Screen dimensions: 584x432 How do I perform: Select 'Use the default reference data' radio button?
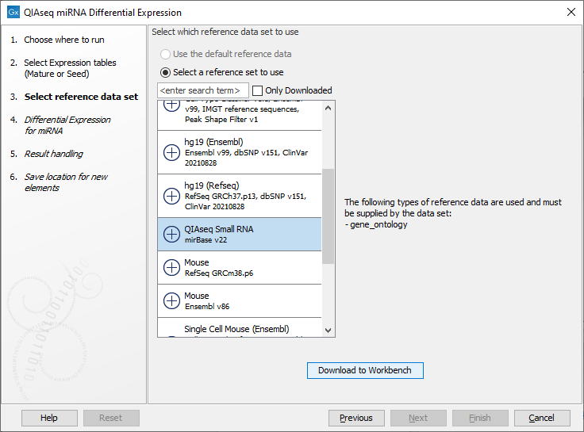pos(165,54)
